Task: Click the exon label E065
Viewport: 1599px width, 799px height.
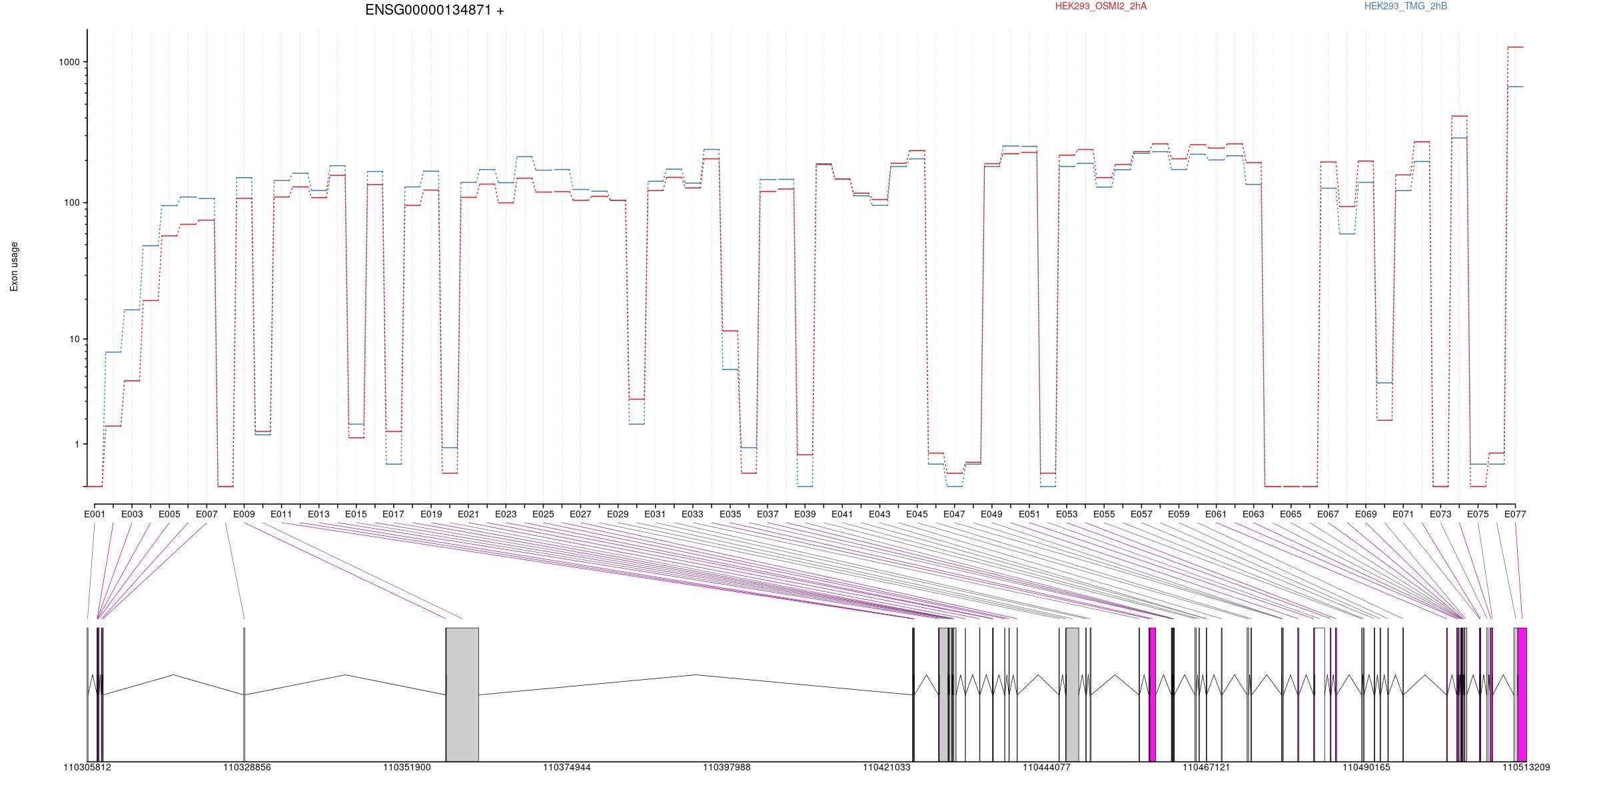Action: [1291, 514]
